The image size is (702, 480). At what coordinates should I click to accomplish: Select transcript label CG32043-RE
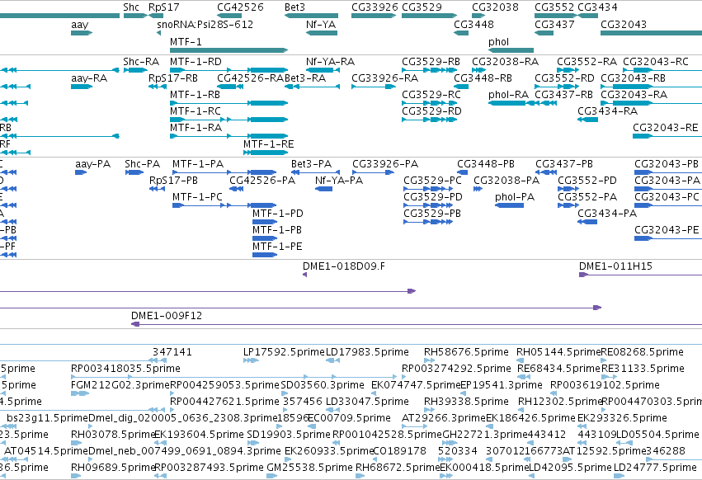(x=665, y=128)
